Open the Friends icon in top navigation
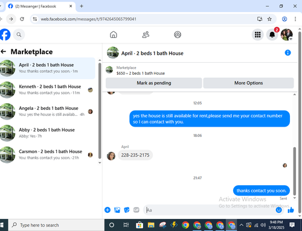 (x=146, y=34)
